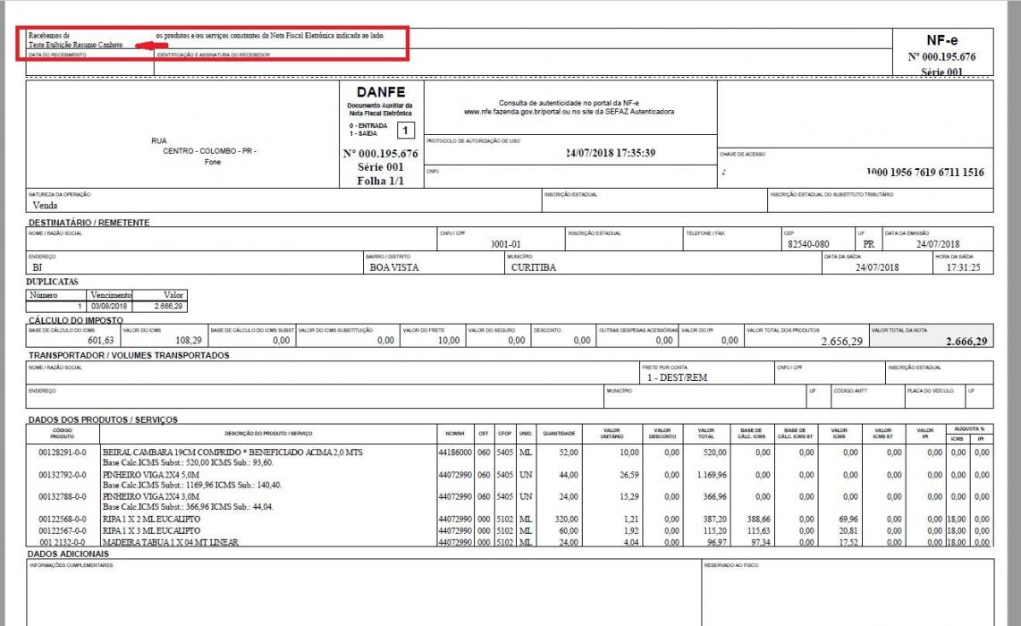Select 2.666,29 in the Duplicatas table

pyautogui.click(x=169, y=306)
